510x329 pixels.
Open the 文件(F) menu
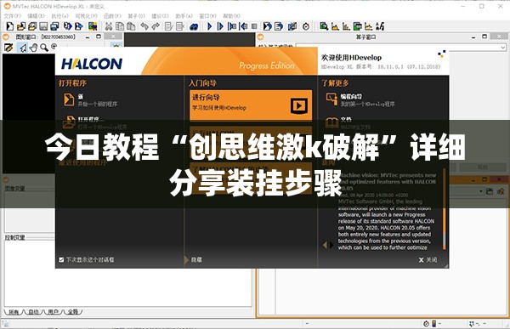[13, 15]
